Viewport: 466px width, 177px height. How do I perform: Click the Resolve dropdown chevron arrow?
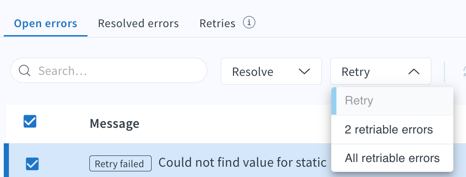(304, 71)
